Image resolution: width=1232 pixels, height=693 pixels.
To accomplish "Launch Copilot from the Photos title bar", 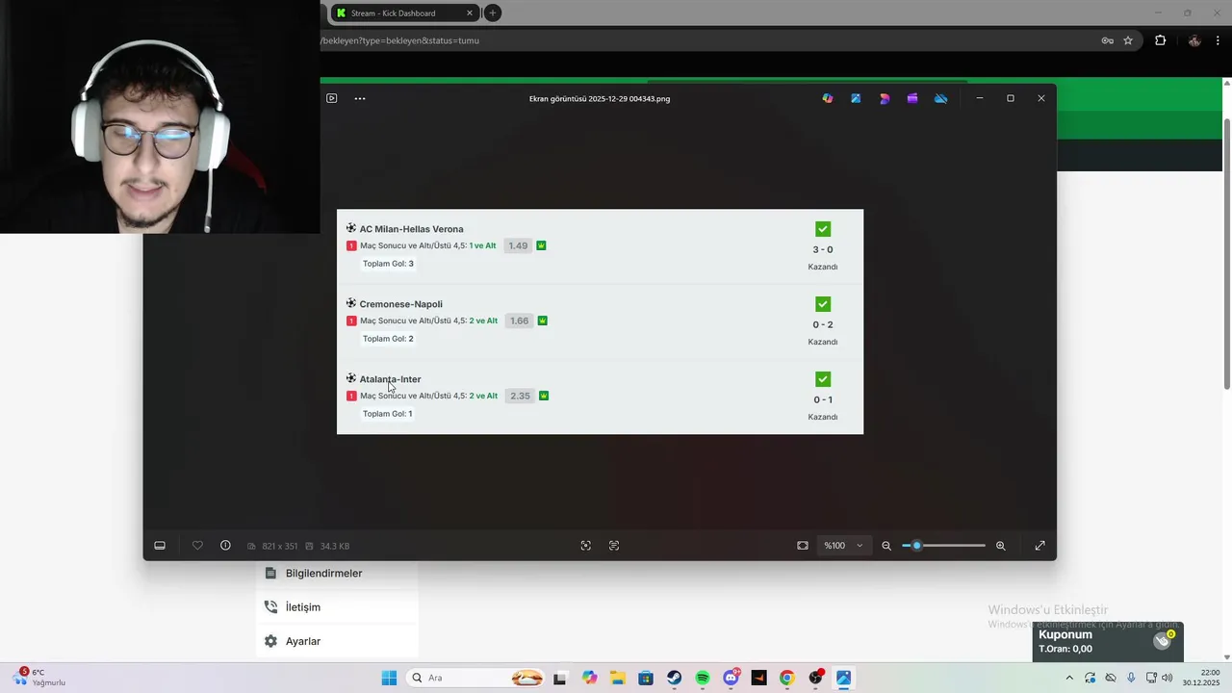I will point(828,98).
